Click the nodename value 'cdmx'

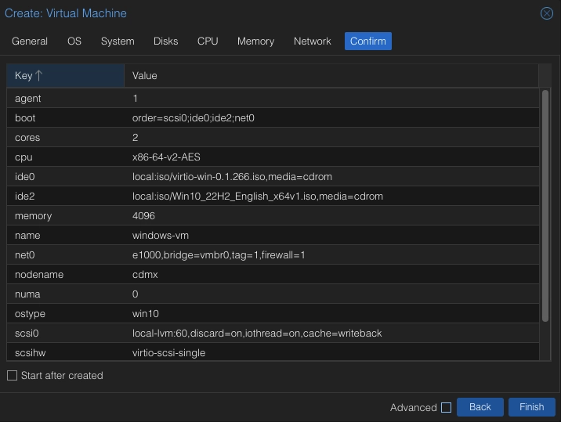(x=145, y=275)
